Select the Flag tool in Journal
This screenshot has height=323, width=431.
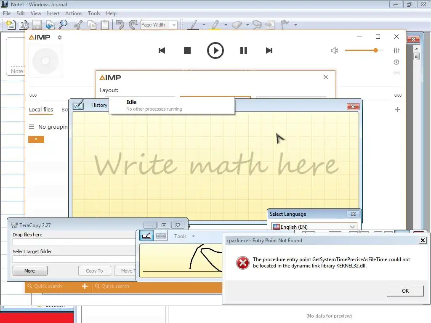pos(285,25)
